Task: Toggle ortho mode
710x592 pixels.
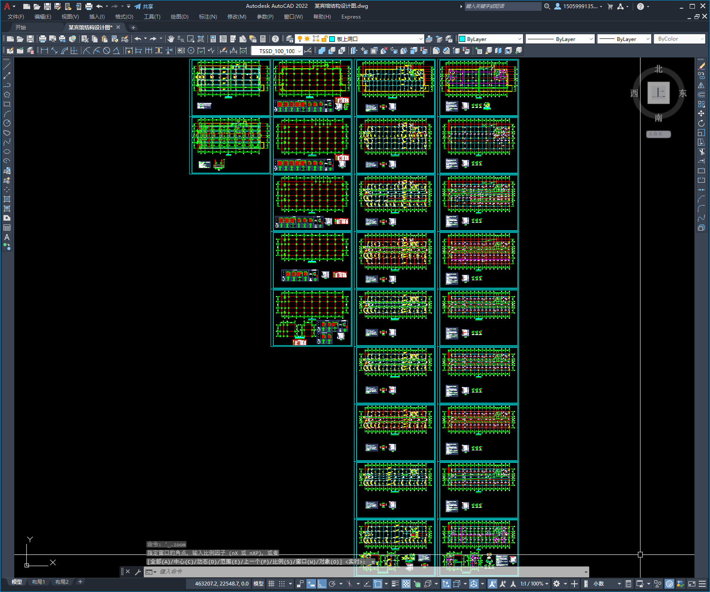Action: (322, 584)
